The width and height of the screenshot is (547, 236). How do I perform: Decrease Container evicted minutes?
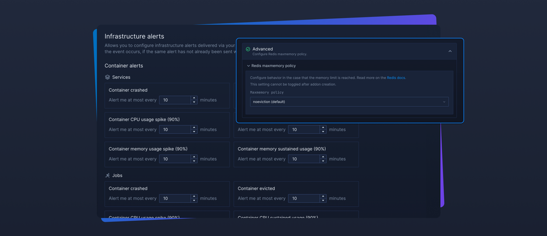point(323,200)
